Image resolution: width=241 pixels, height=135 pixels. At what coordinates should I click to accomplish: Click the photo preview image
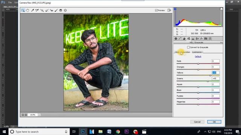click(x=96, y=63)
